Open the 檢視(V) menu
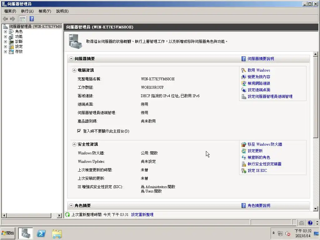This screenshot has width=320, height=240. click(x=45, y=11)
